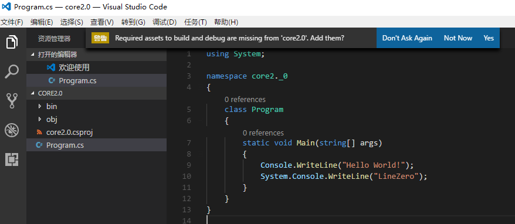
Task: Open the 转到(G) menu
Action: point(133,22)
